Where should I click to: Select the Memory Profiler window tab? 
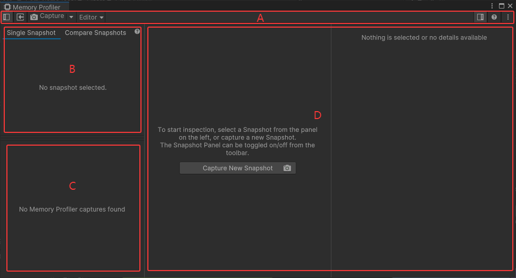pos(36,7)
